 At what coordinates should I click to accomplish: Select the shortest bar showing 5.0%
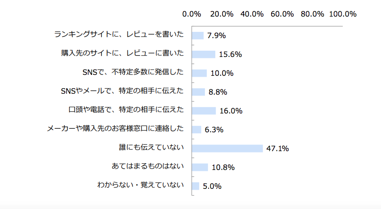pyautogui.click(x=196, y=186)
